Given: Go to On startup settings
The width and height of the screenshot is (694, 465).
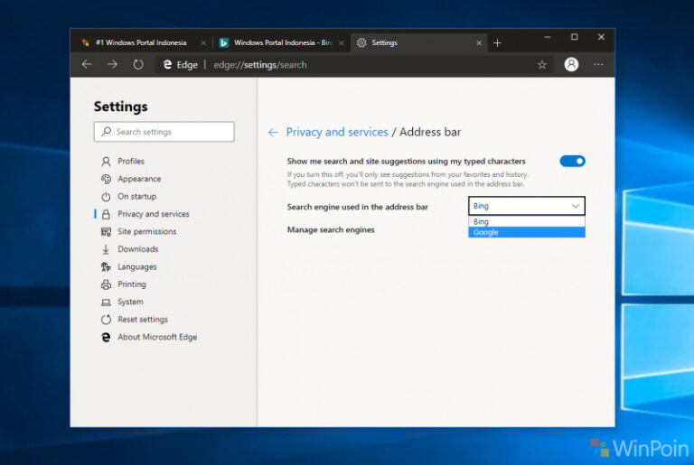Looking at the screenshot, I should [x=136, y=197].
